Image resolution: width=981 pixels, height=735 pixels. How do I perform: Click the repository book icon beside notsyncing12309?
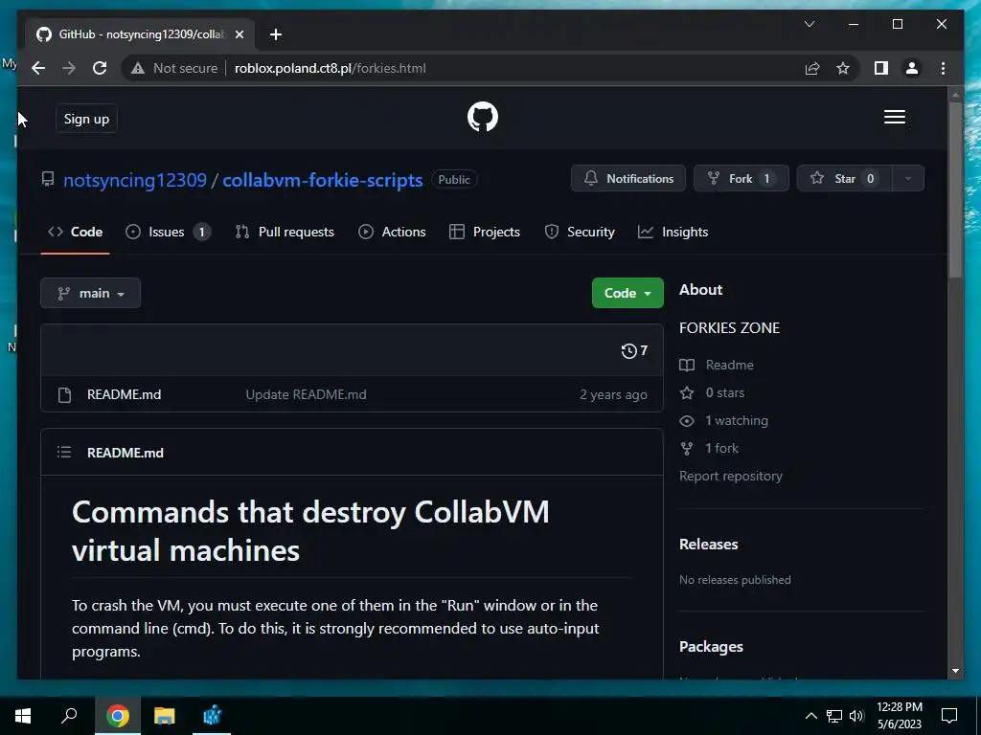point(48,179)
